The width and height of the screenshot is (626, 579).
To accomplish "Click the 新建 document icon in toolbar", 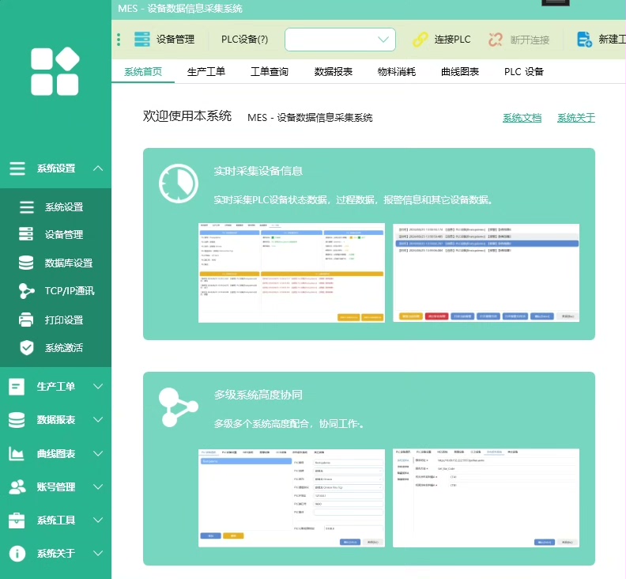I will pos(585,40).
